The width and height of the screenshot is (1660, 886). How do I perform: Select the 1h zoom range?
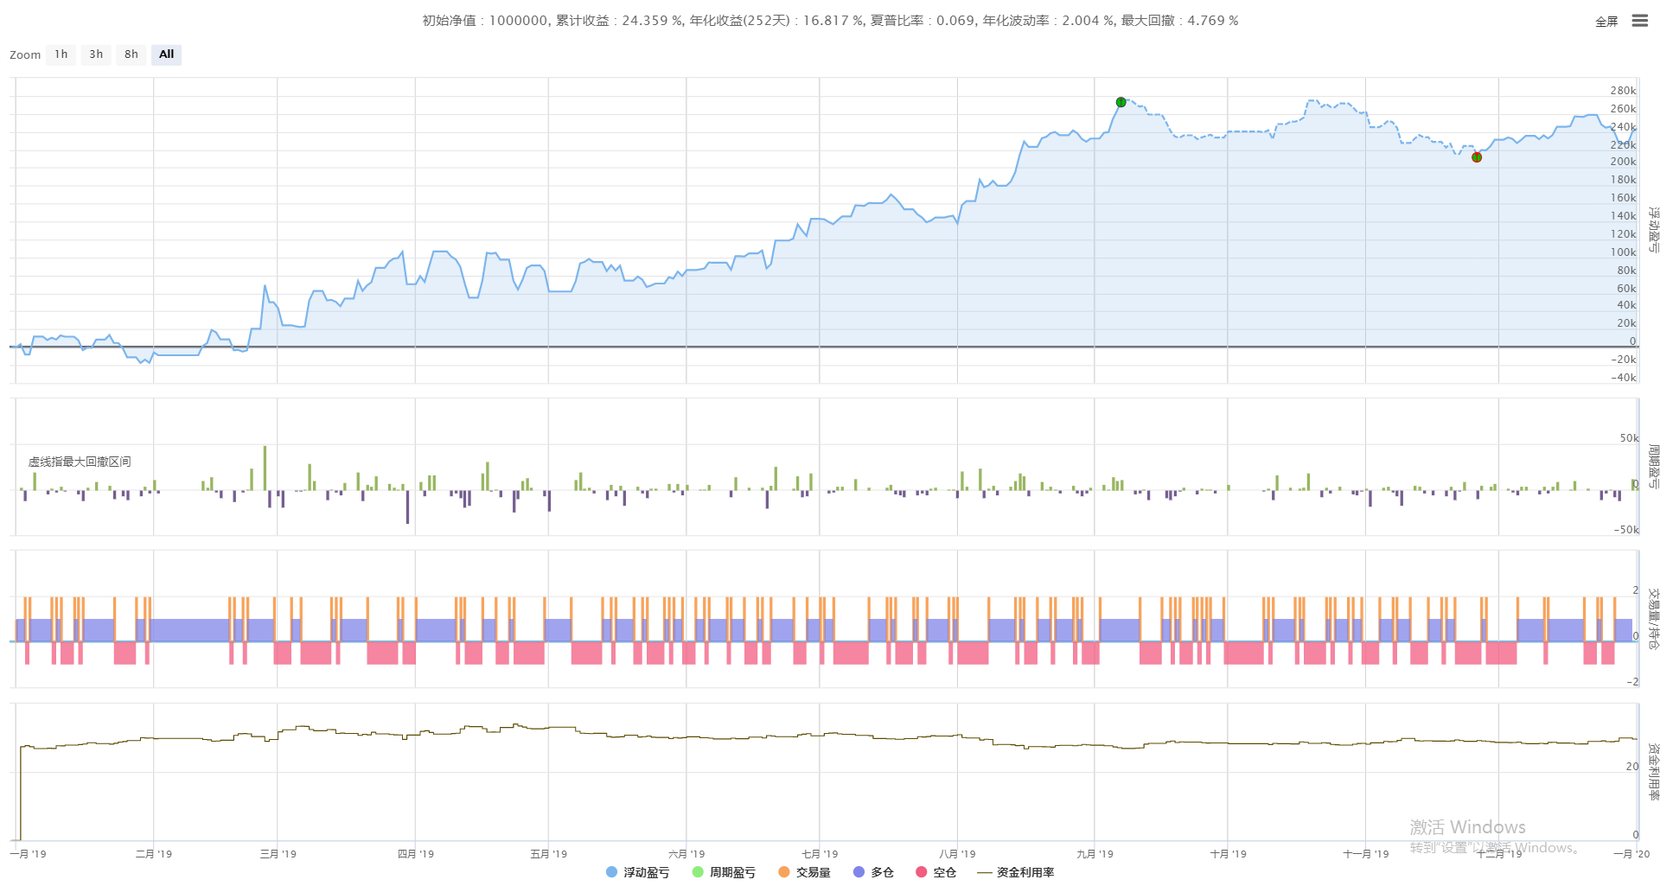[61, 54]
